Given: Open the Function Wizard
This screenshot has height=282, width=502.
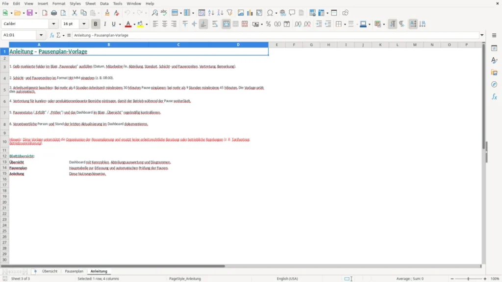Looking at the screenshot, I should 52,35.
